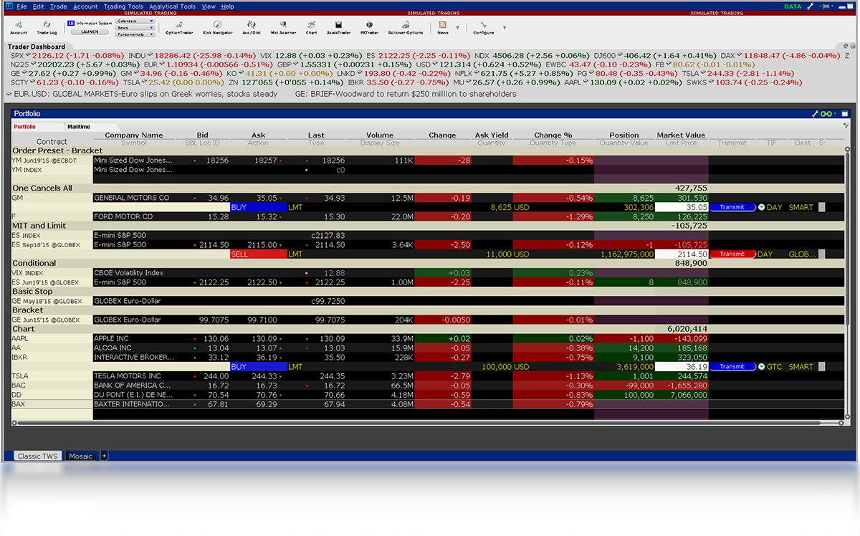Screen dimensions: 860x536
Task: Open the FXTrader tool
Action: point(369,27)
